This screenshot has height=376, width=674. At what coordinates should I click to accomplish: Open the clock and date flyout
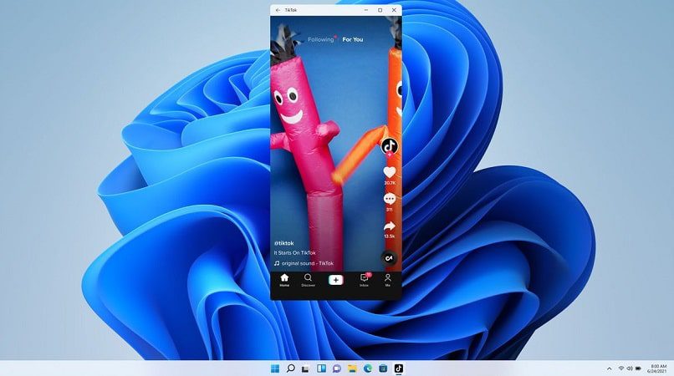658,368
